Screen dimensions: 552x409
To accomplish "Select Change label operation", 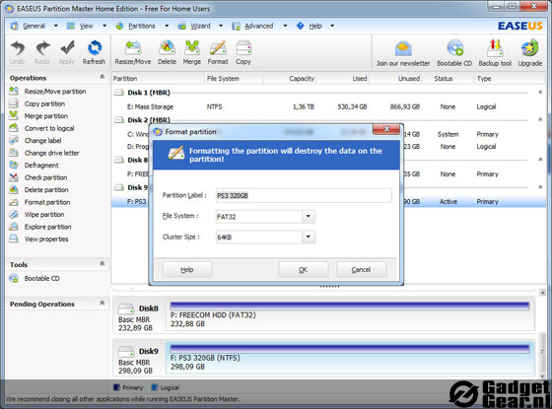I will [x=35, y=141].
